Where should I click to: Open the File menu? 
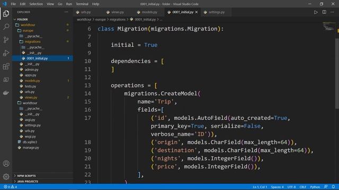[x=13, y=4]
